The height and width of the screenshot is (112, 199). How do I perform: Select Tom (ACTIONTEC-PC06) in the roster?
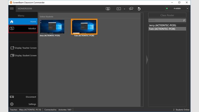tap(167, 29)
